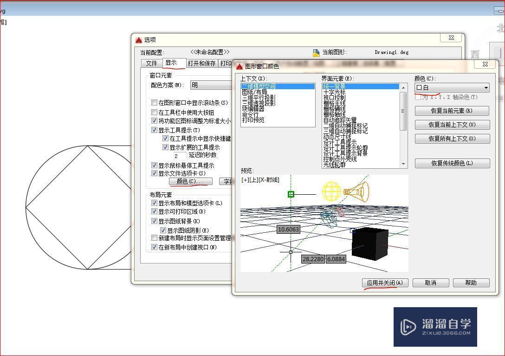Disable 显示工具提示 checkbox

coord(155,130)
